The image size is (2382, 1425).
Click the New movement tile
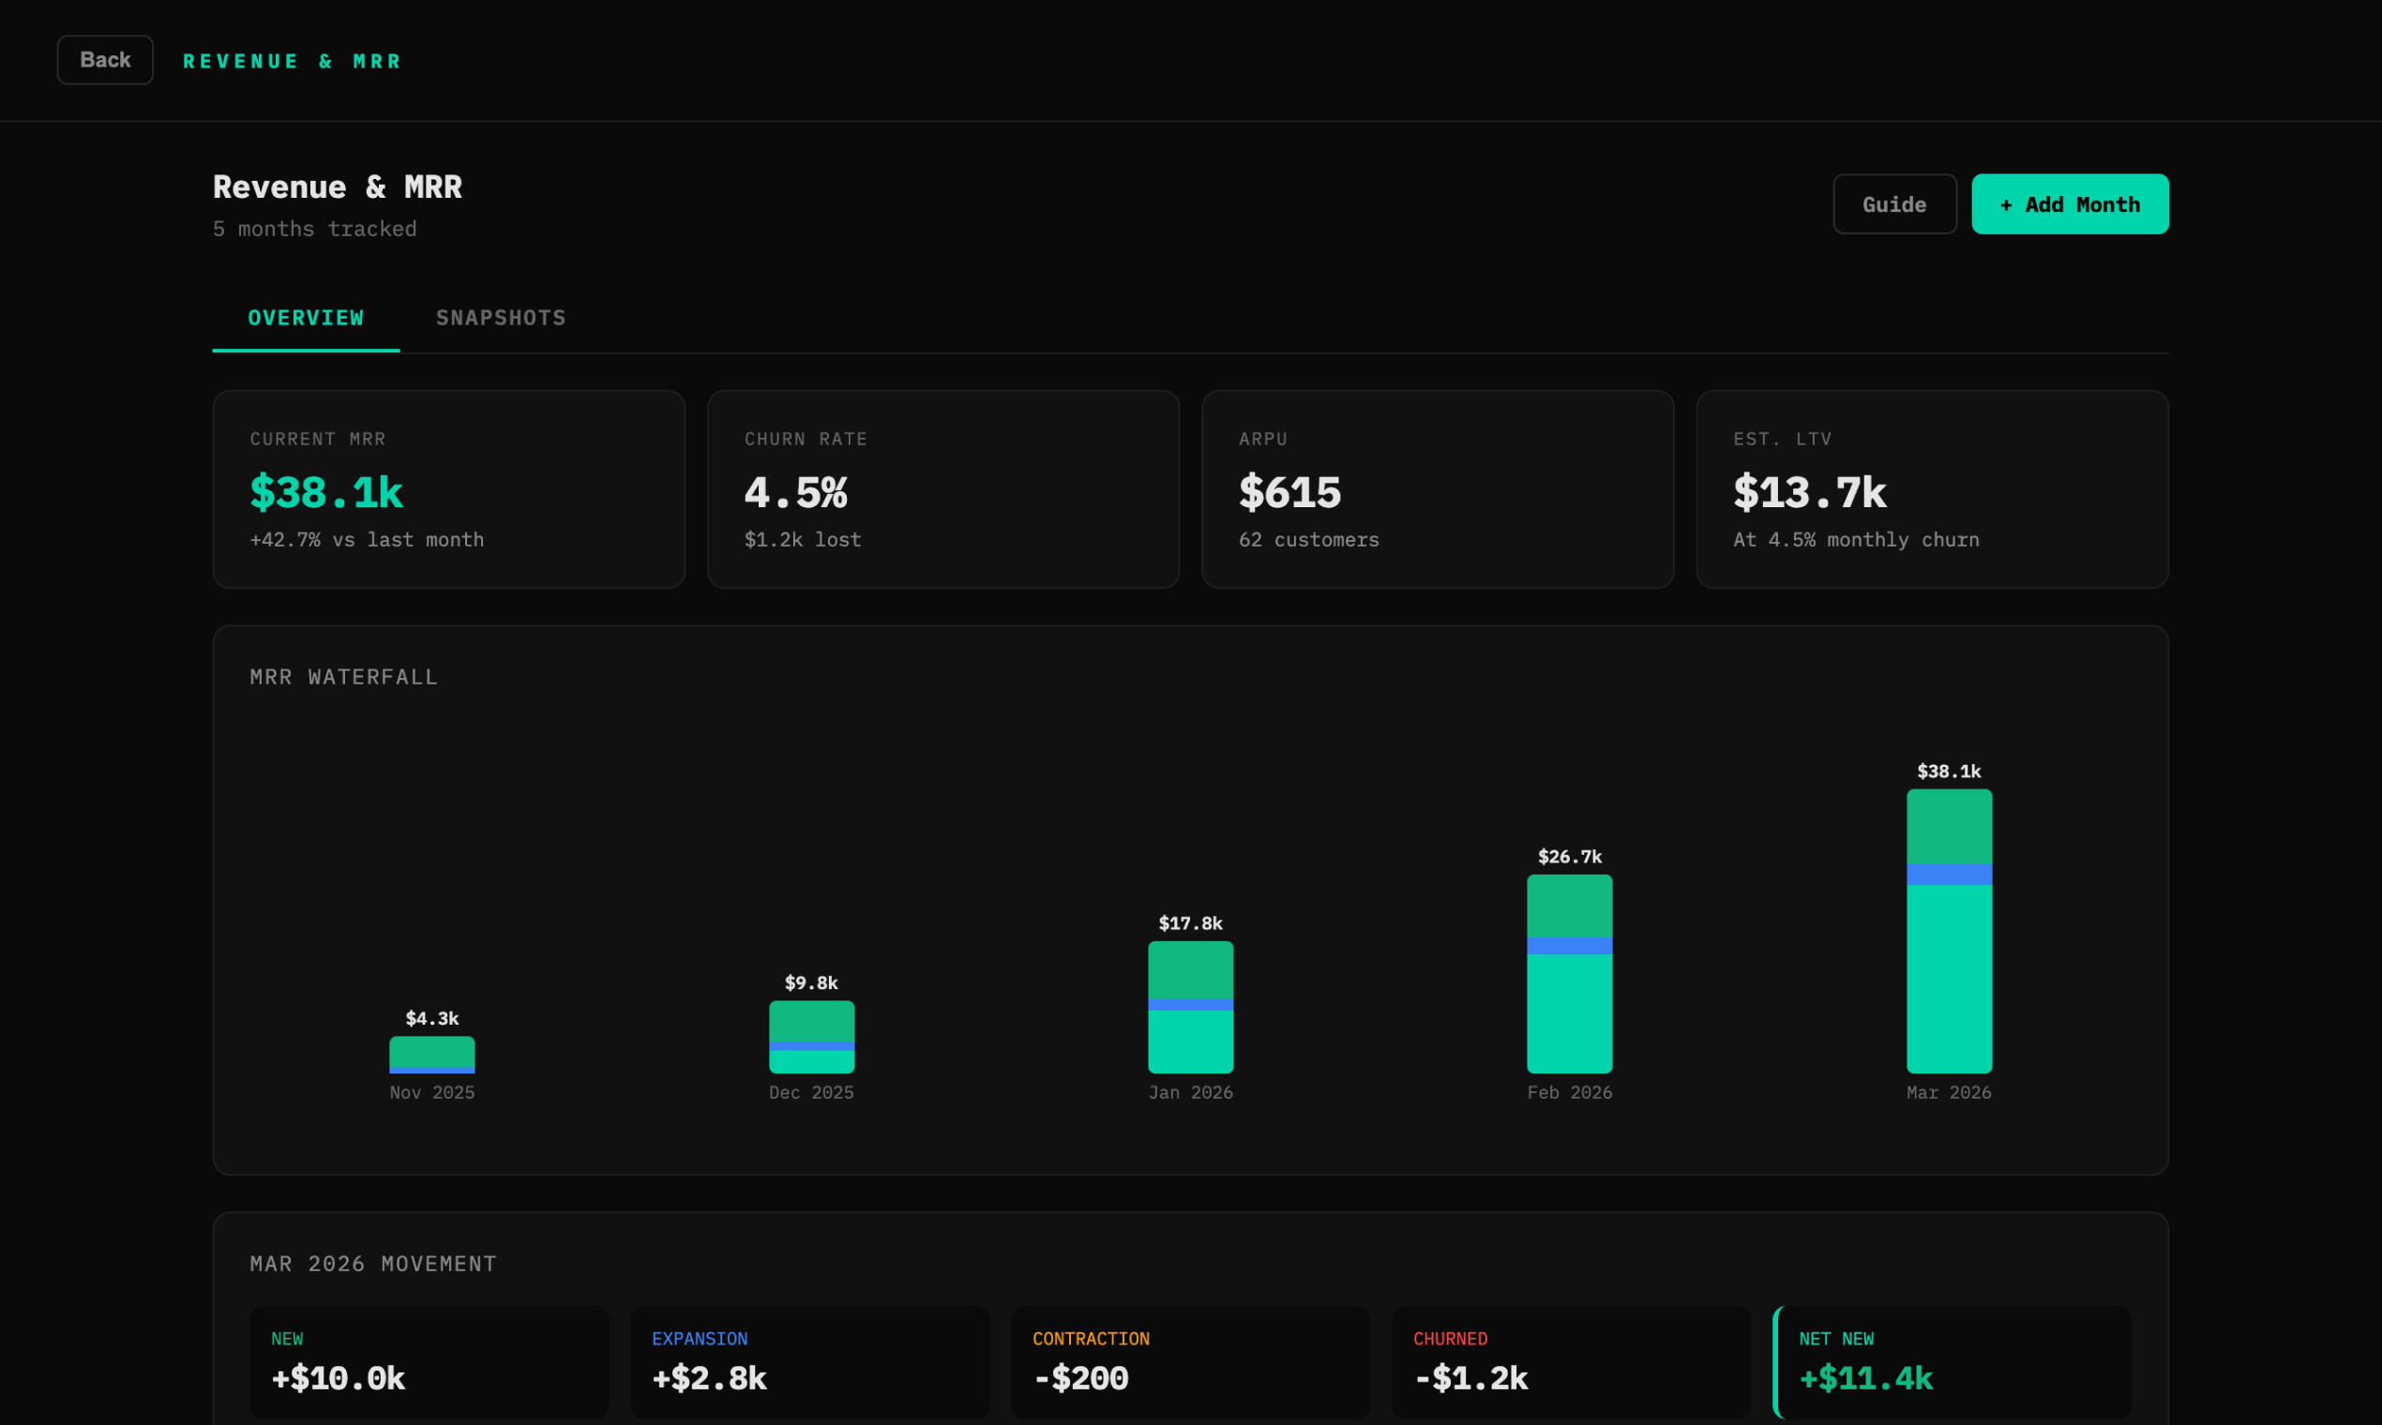tap(429, 1361)
